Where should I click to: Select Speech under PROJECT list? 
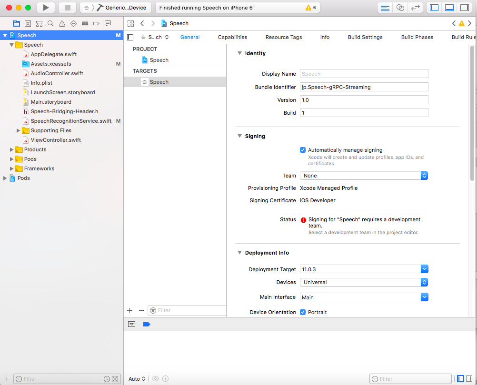(159, 60)
